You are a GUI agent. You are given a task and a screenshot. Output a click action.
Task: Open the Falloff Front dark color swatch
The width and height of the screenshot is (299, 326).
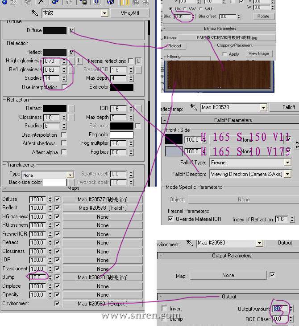pos(174,139)
